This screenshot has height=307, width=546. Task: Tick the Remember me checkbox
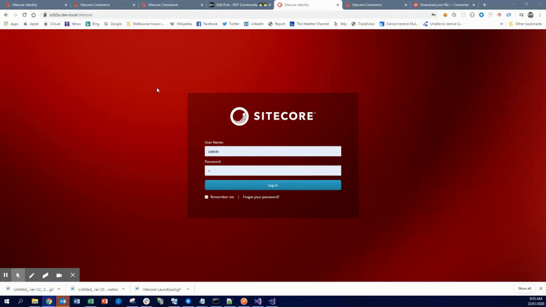[207, 197]
